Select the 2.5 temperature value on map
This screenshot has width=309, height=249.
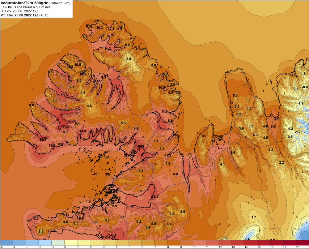coord(129,59)
